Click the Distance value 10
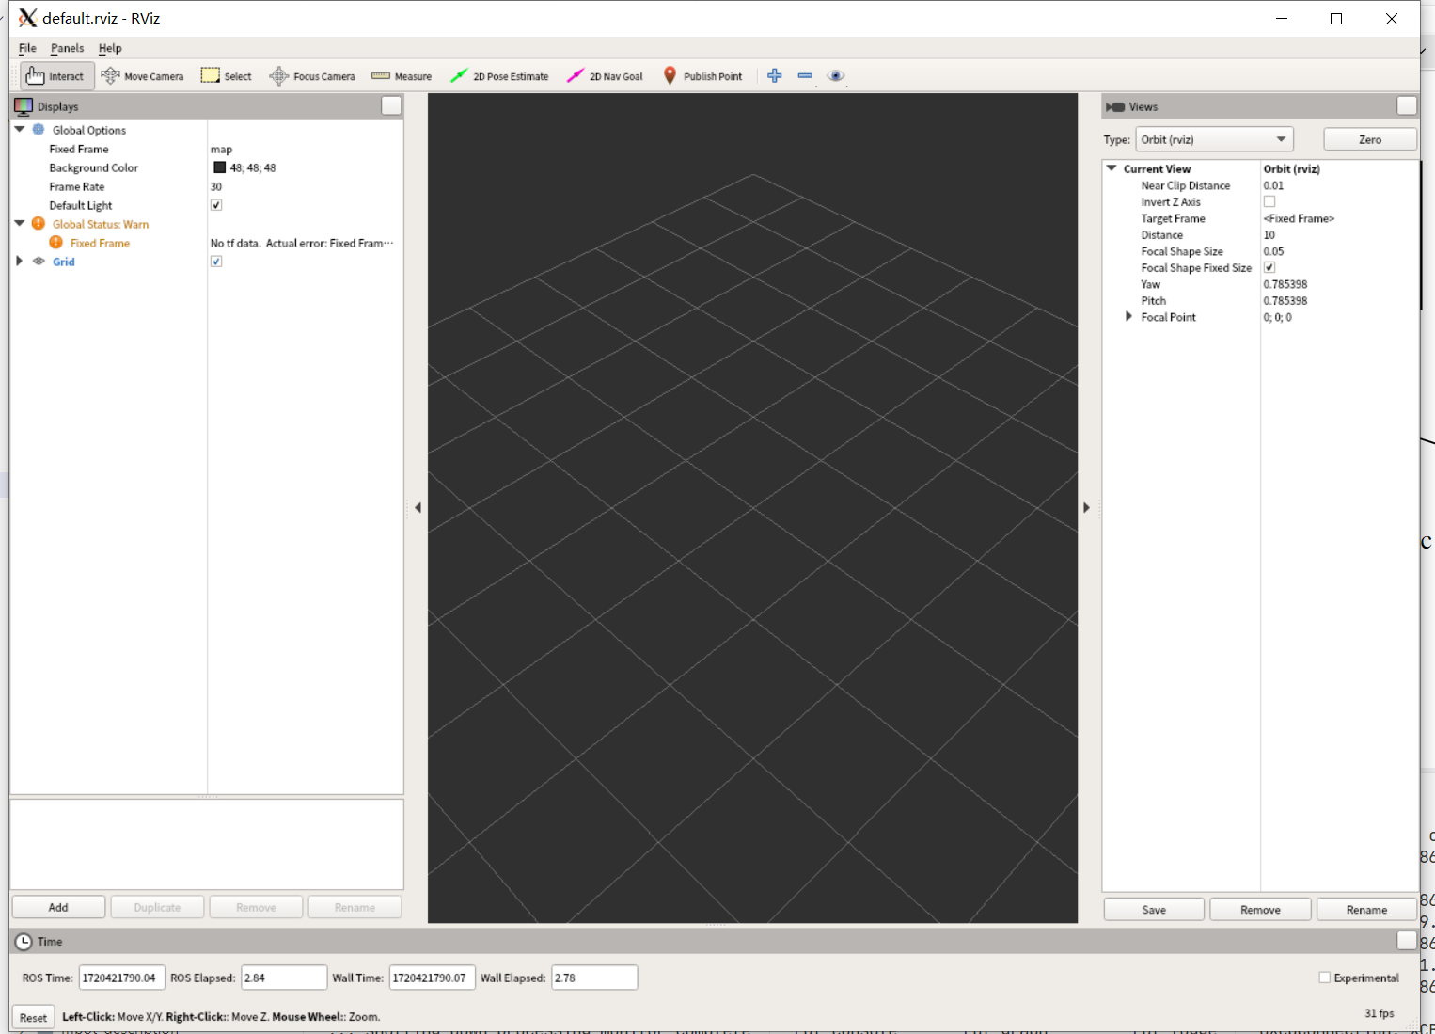 coord(1269,235)
